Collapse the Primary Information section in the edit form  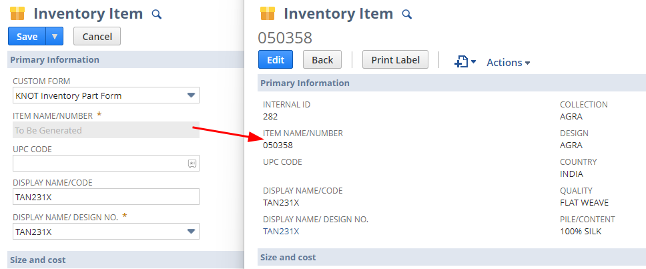point(55,59)
